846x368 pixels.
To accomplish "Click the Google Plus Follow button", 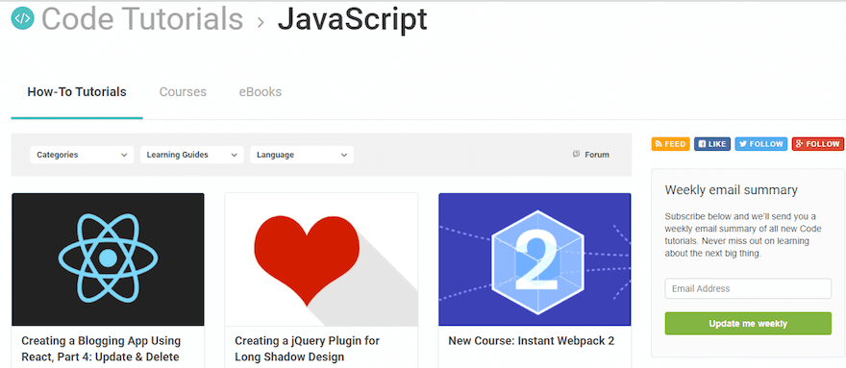I will pos(818,144).
